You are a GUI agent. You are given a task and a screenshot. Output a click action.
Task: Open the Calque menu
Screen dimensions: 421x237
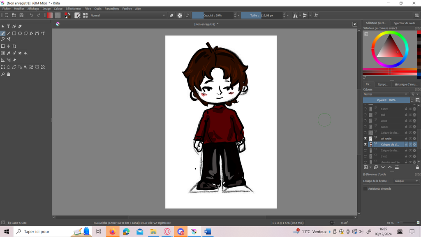pos(58,9)
